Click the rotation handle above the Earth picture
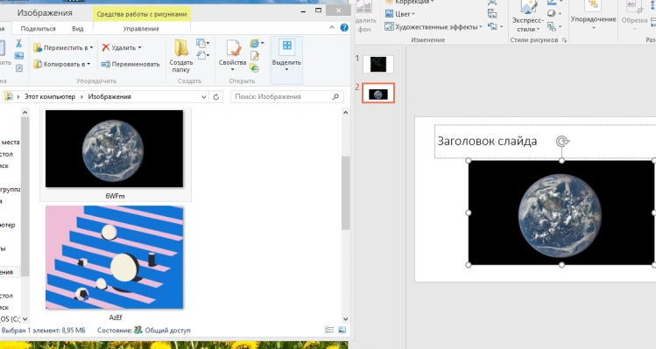 click(562, 142)
